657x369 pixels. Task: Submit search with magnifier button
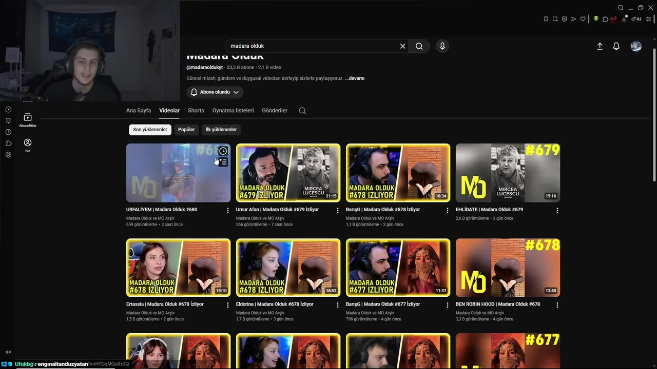click(x=419, y=46)
